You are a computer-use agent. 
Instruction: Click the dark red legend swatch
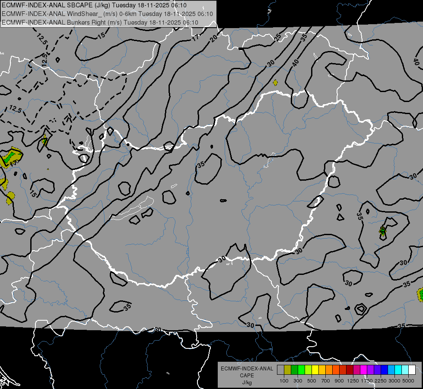click(x=350, y=370)
